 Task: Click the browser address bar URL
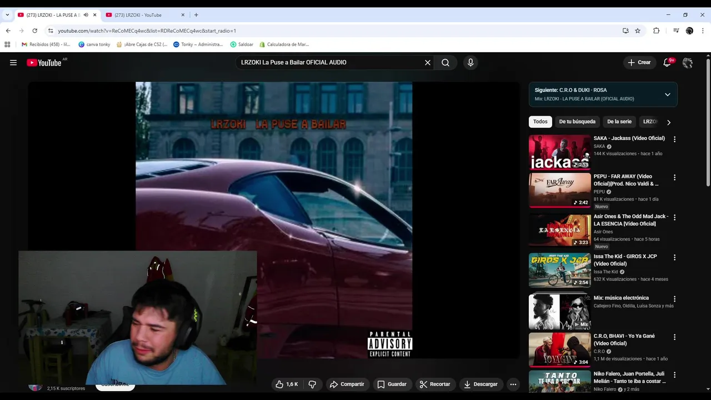pos(147,31)
